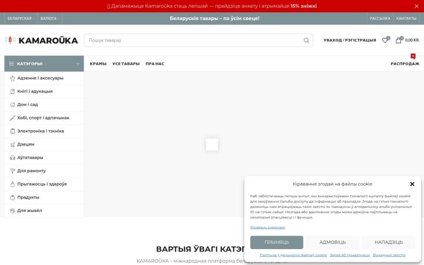Open the Выходныя звесткі link in the dialog
Image resolution: width=424 pixels, height=265 pixels.
389,255
